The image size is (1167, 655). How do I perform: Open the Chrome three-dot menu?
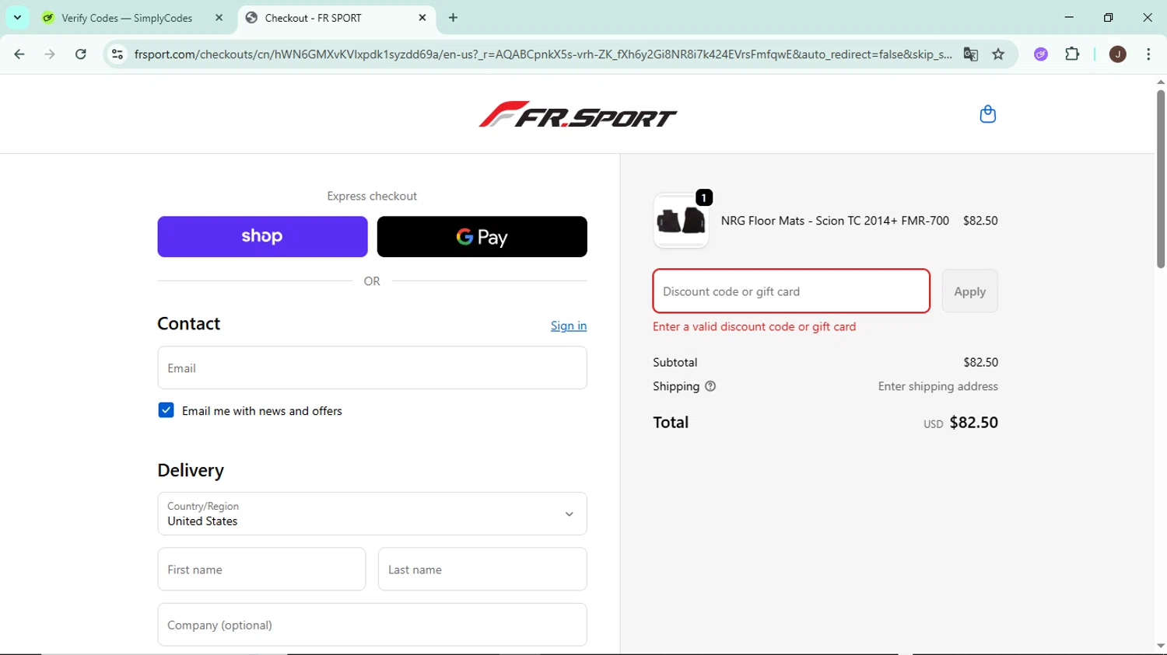point(1148,54)
